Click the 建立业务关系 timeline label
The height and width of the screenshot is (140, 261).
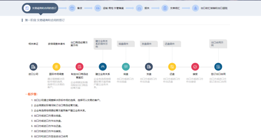[103, 74]
